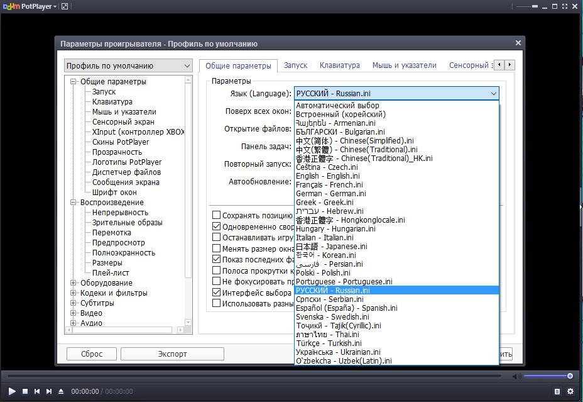Expand the Субтитры tree node

(x=74, y=303)
